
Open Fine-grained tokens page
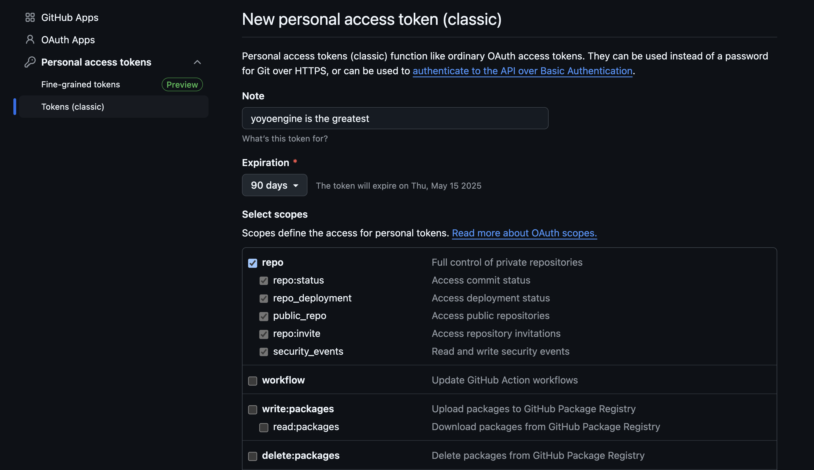(81, 85)
